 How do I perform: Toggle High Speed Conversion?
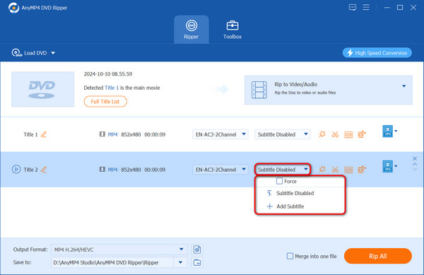(x=377, y=53)
